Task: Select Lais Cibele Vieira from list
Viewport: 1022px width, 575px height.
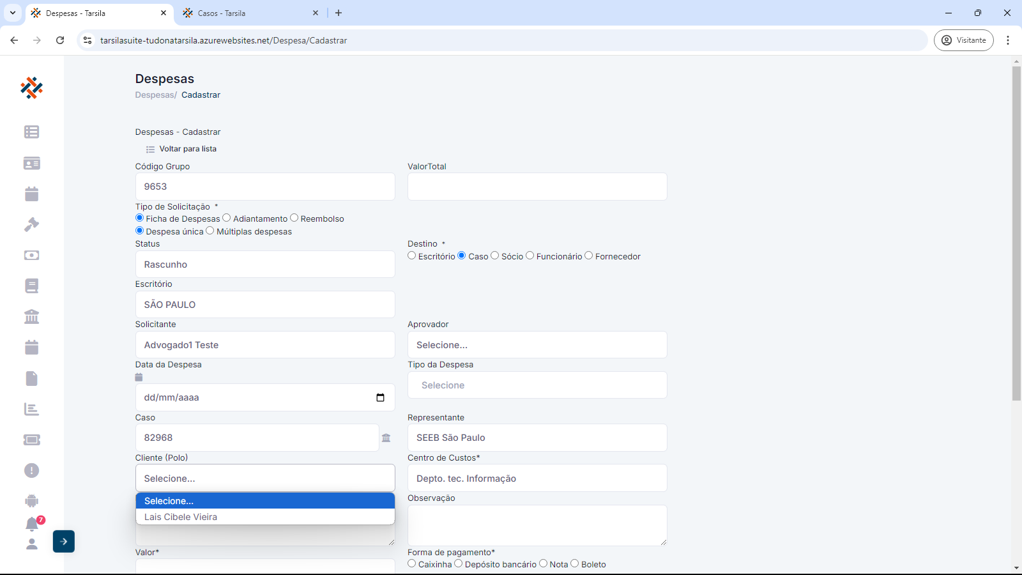Action: 181,517
